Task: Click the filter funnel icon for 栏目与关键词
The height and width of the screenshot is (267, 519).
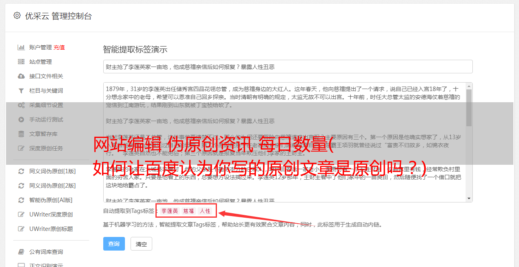Action: (21, 91)
